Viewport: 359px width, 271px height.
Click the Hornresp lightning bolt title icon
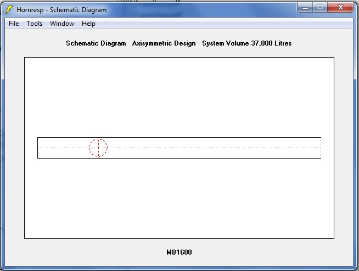[x=9, y=10]
